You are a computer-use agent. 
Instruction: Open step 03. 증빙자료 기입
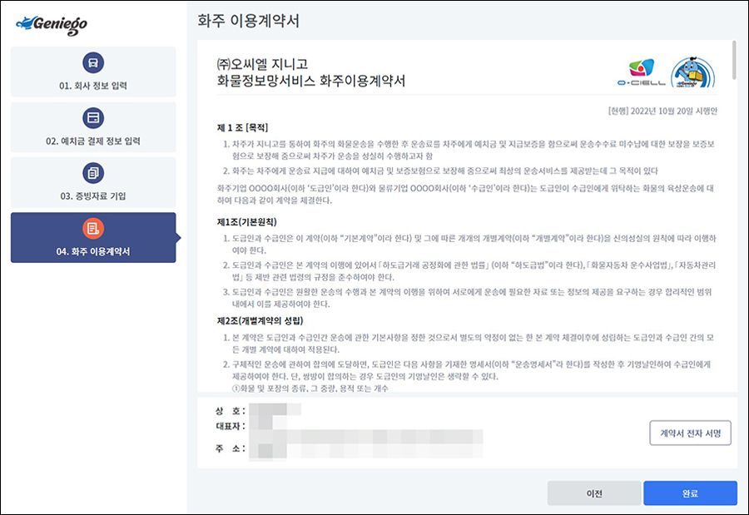point(93,182)
